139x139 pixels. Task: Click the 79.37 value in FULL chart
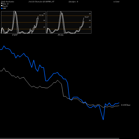coord(87,17)
